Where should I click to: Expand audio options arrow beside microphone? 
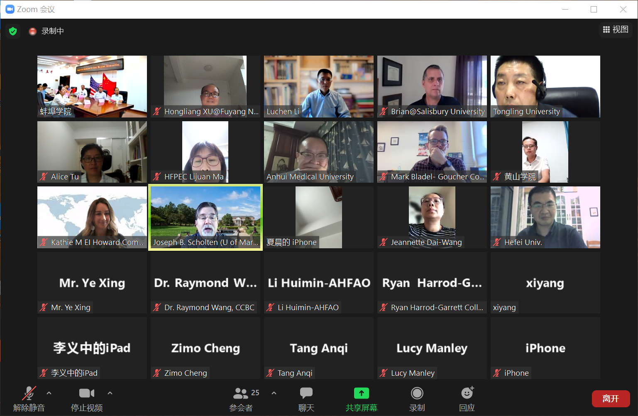point(49,393)
